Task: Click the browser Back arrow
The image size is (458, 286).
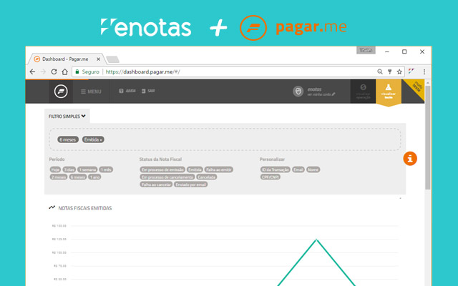Action: tap(32, 71)
